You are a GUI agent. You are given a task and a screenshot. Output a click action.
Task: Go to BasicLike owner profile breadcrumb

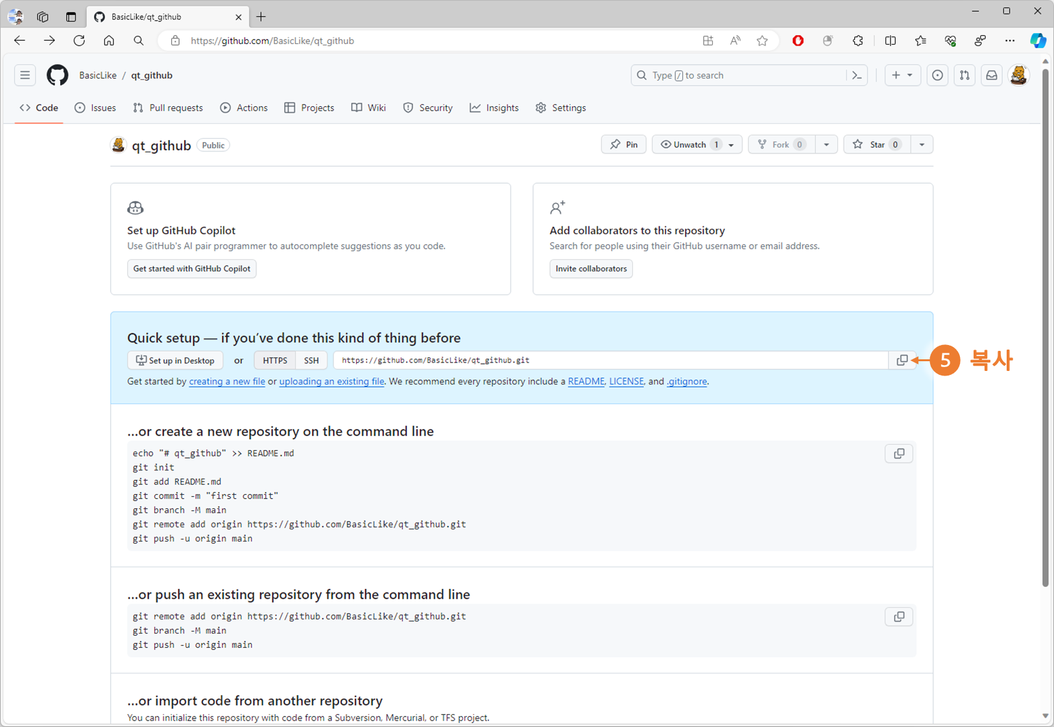(x=98, y=75)
